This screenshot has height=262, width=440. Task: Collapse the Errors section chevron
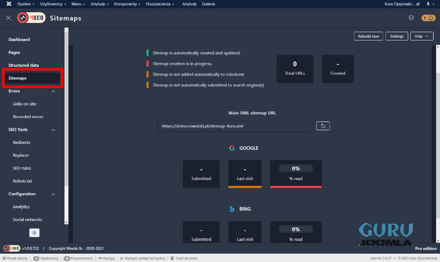click(x=53, y=91)
